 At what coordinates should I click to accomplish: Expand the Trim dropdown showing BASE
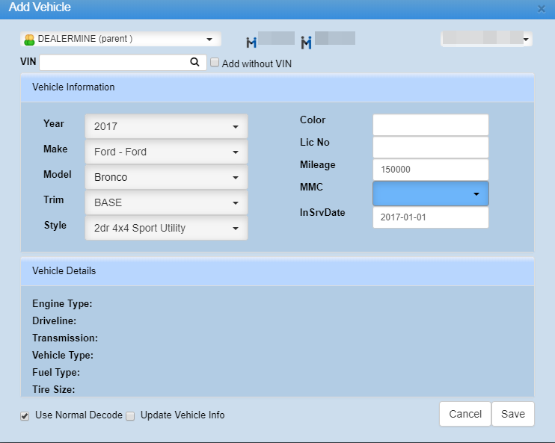point(166,202)
